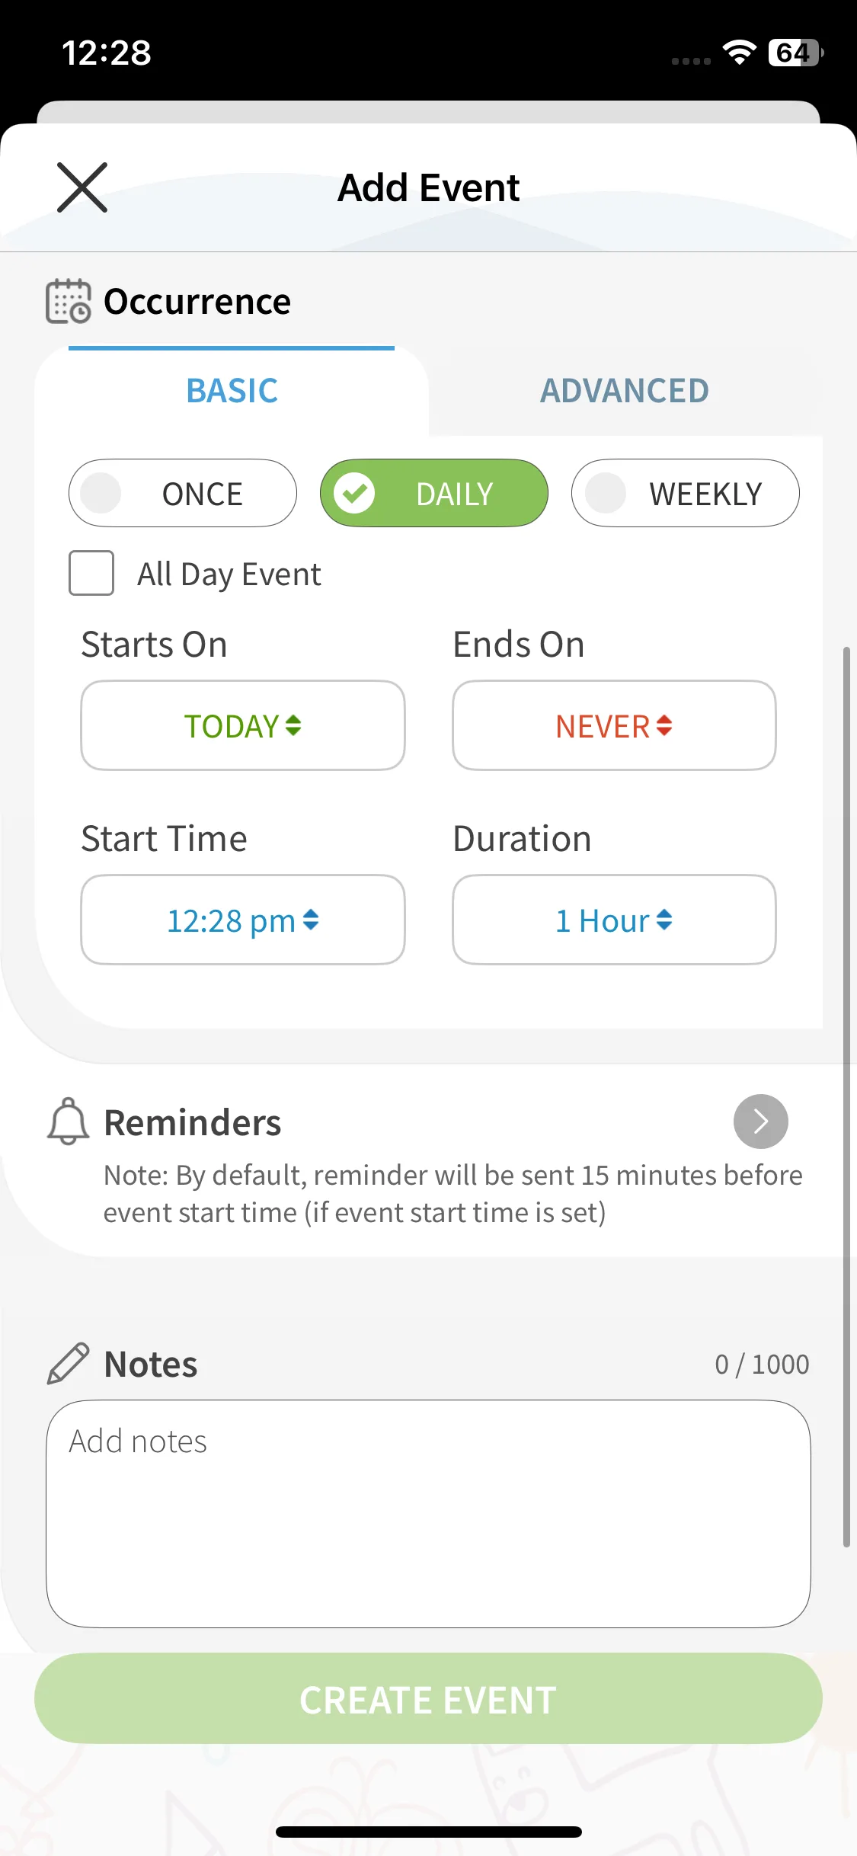This screenshot has height=1856, width=857.
Task: Tap the battery indicator in status bar
Action: pyautogui.click(x=795, y=53)
